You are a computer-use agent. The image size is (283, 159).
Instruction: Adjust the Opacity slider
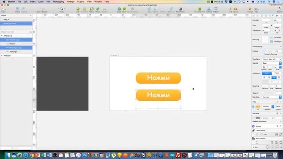tap(268, 93)
